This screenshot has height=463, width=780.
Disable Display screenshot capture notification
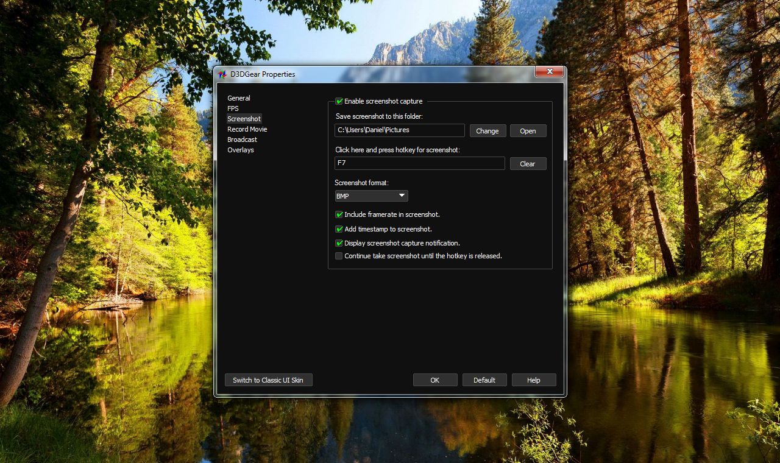[x=339, y=243]
